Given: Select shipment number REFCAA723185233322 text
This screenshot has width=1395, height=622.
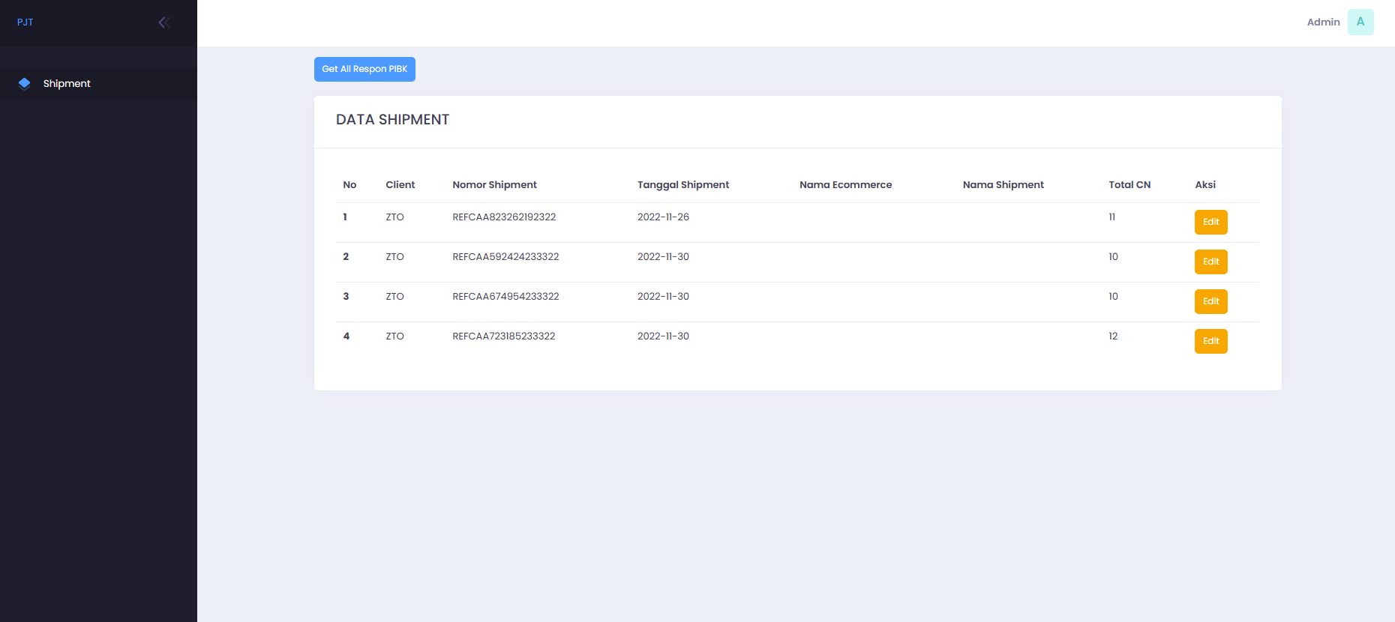Looking at the screenshot, I should (504, 336).
